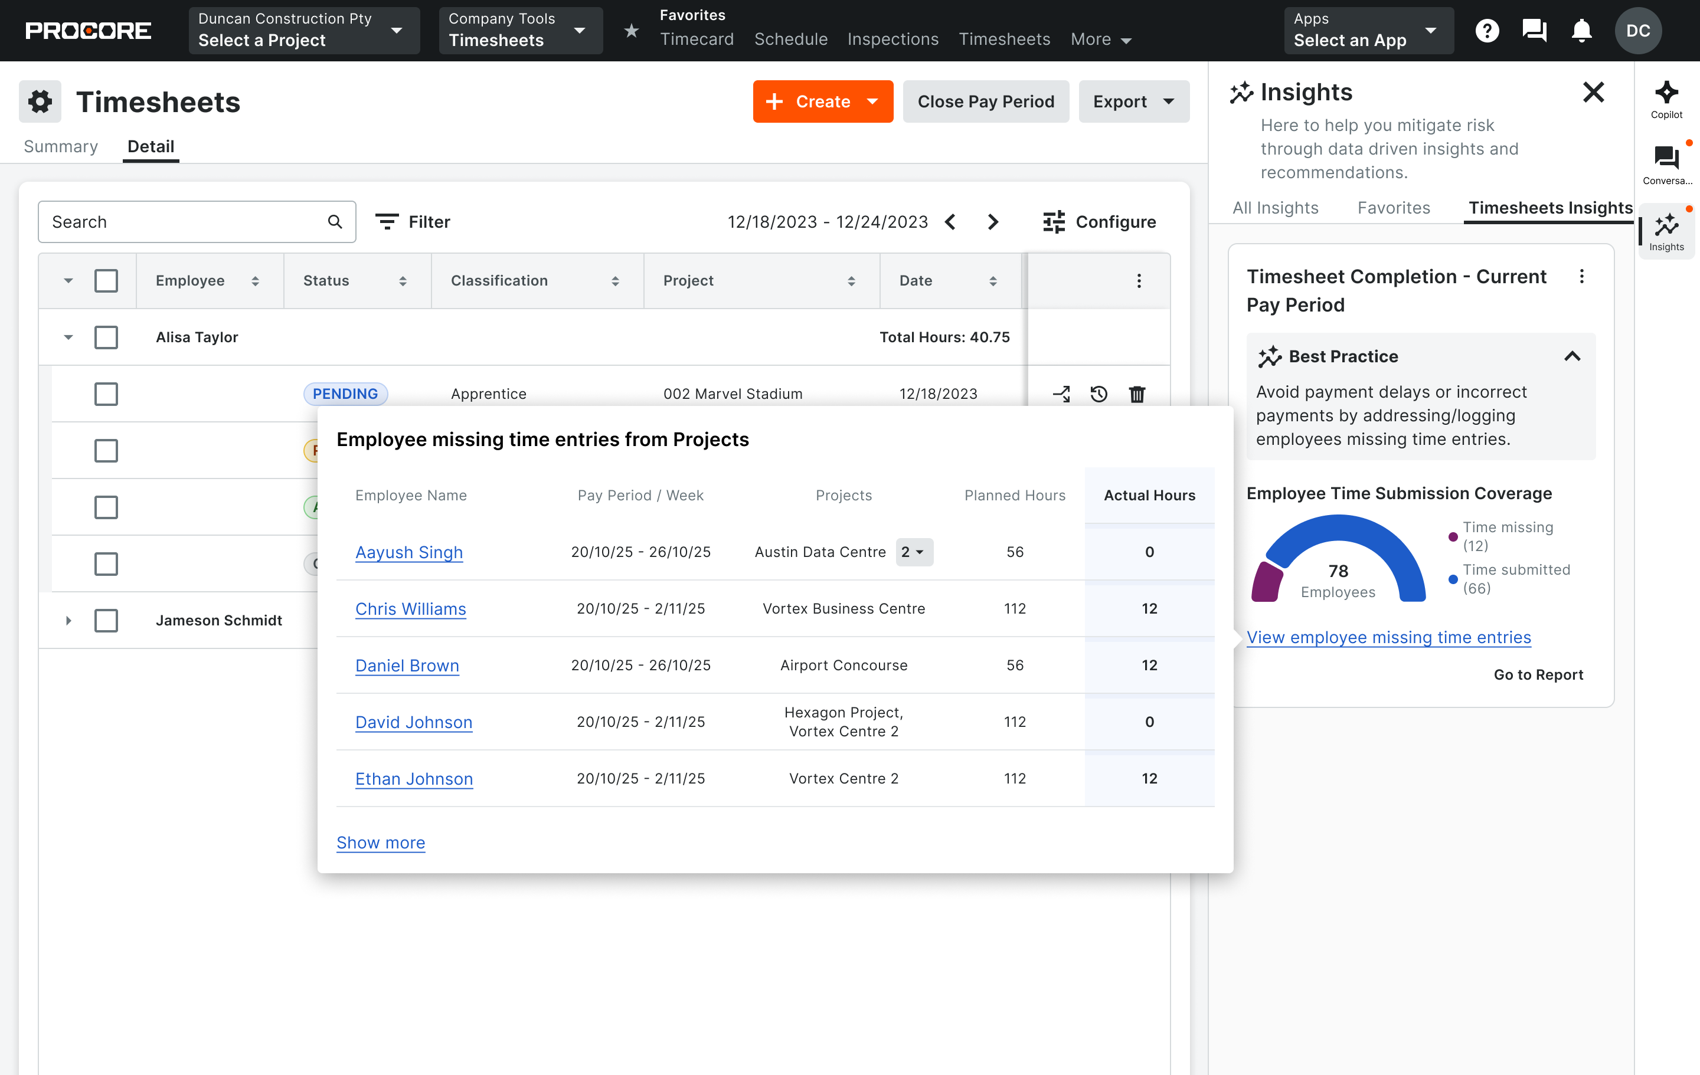View change history for 12/18/2023 entry
The height and width of the screenshot is (1075, 1700).
coord(1099,394)
